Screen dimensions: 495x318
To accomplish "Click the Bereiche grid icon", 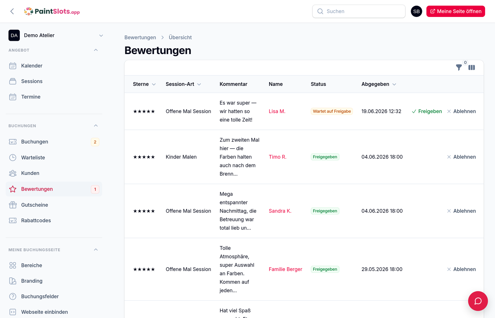I will (13, 265).
